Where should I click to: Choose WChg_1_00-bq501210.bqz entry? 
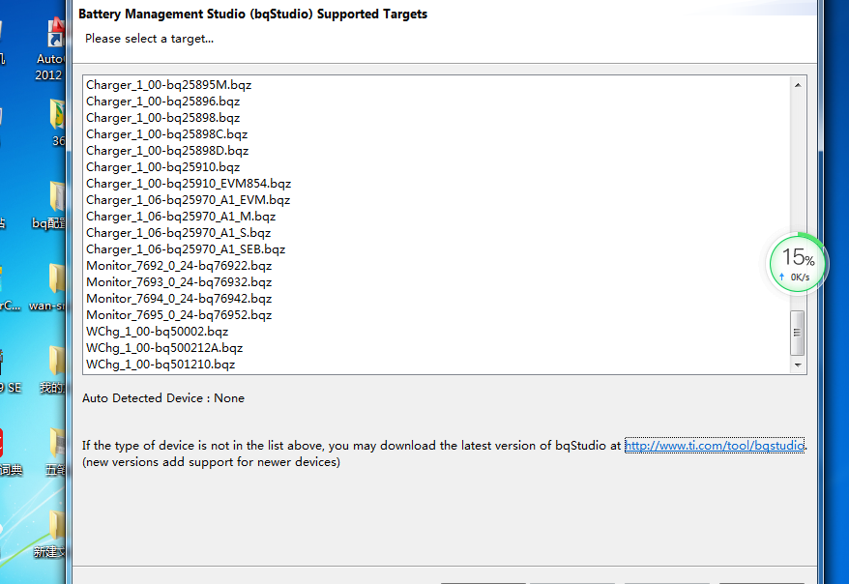click(x=160, y=365)
